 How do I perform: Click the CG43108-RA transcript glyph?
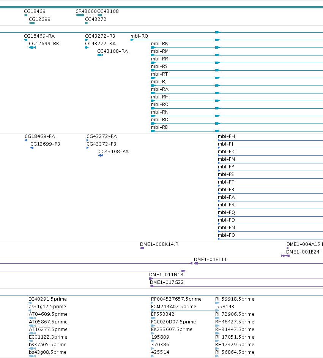(x=100, y=55)
